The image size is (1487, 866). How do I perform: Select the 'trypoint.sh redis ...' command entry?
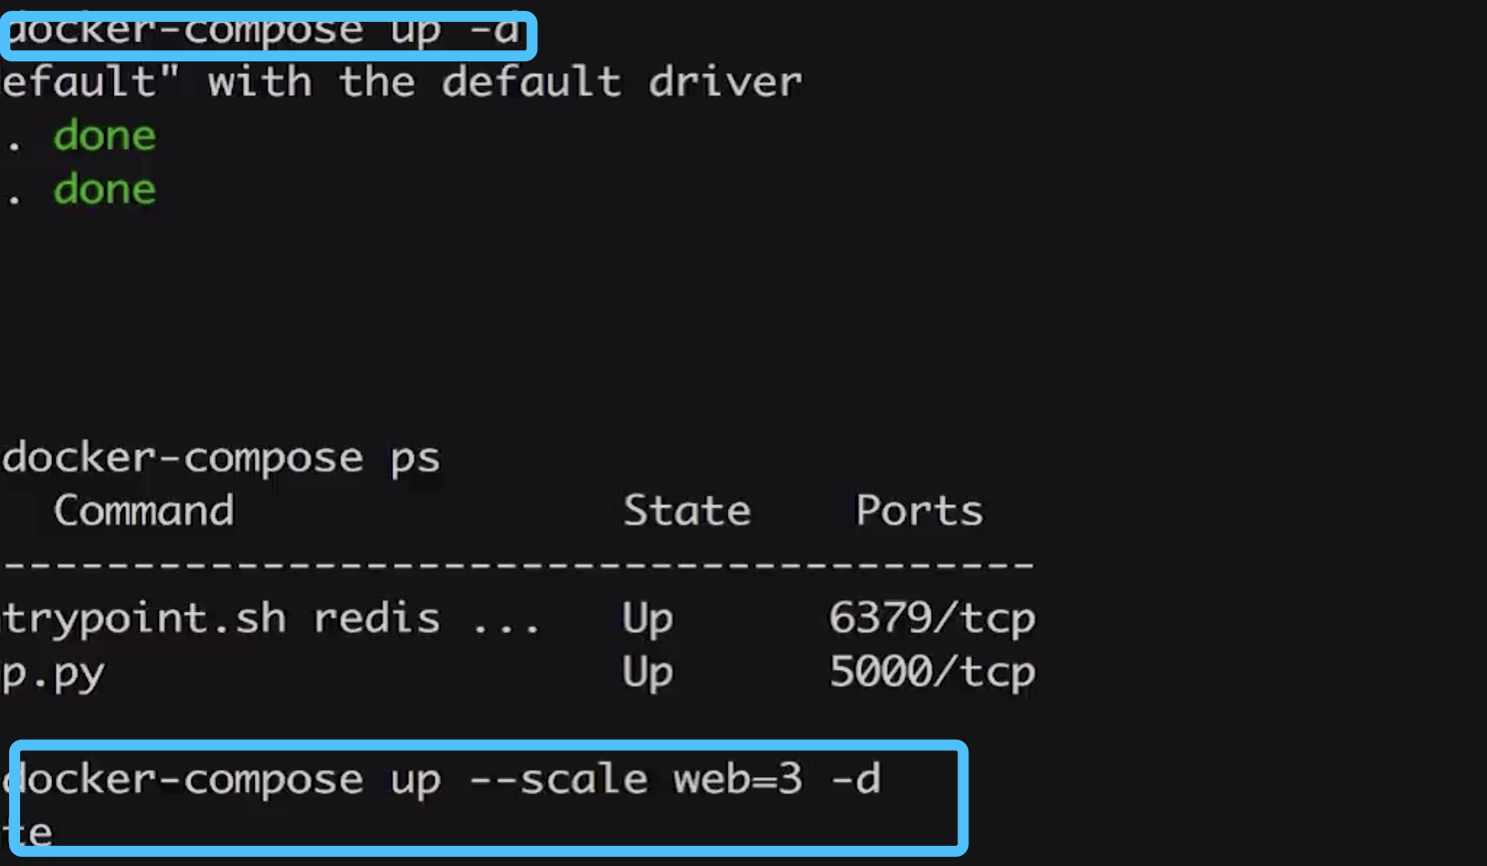270,618
